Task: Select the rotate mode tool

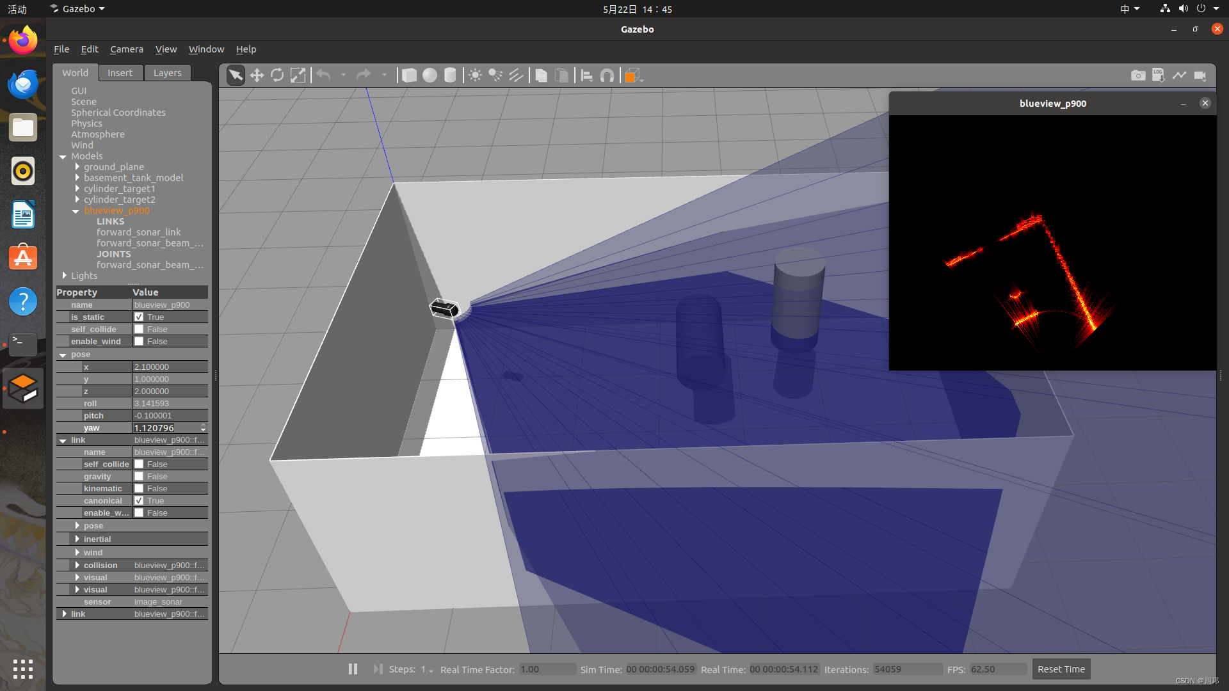Action: click(277, 75)
